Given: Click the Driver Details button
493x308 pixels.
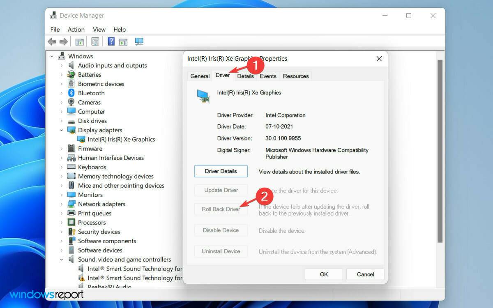Looking at the screenshot, I should point(221,171).
